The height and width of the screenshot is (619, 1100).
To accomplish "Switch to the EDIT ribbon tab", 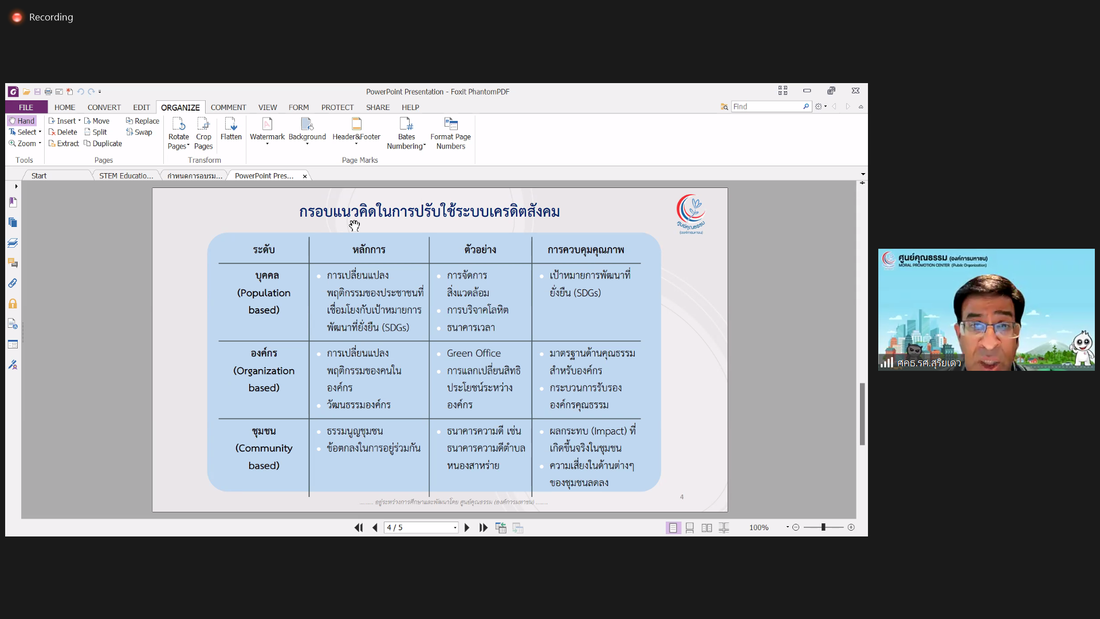I will coord(142,107).
